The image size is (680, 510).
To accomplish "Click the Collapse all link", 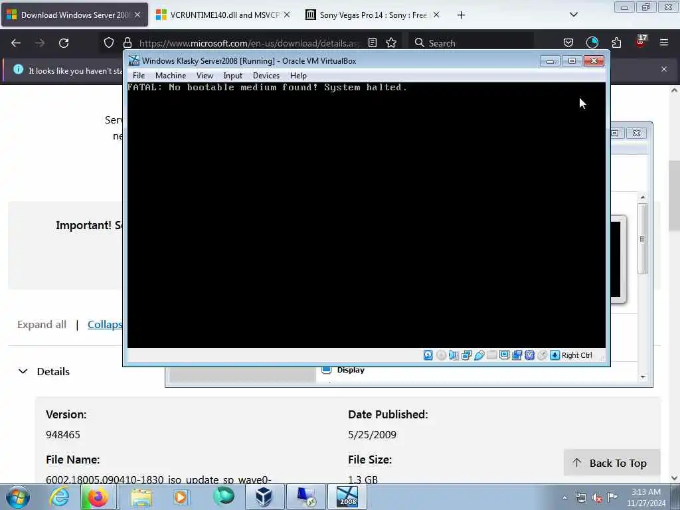I will (105, 324).
